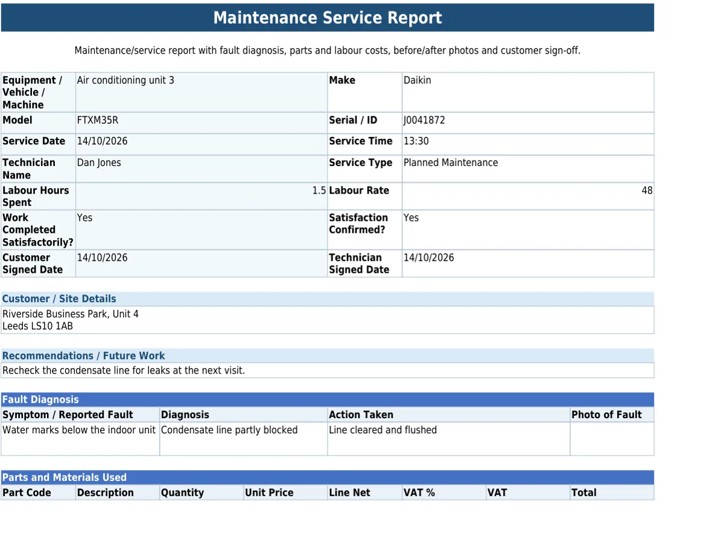
Task: Click the 'Total' column header
Action: tap(612, 492)
